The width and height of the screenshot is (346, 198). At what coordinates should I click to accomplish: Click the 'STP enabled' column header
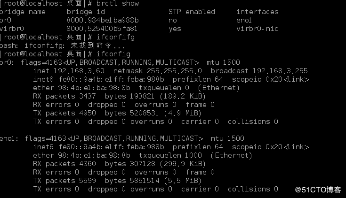click(192, 12)
